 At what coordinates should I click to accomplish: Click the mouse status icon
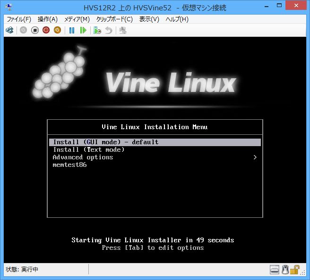(285, 270)
